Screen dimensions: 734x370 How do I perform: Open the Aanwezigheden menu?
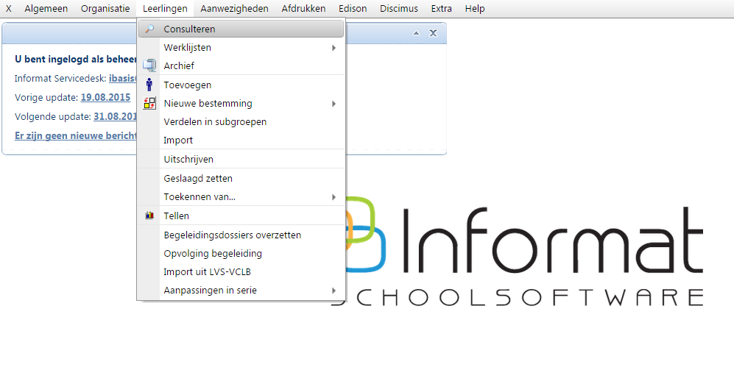click(x=235, y=8)
